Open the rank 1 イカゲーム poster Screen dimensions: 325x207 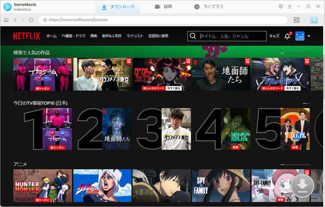[58, 129]
